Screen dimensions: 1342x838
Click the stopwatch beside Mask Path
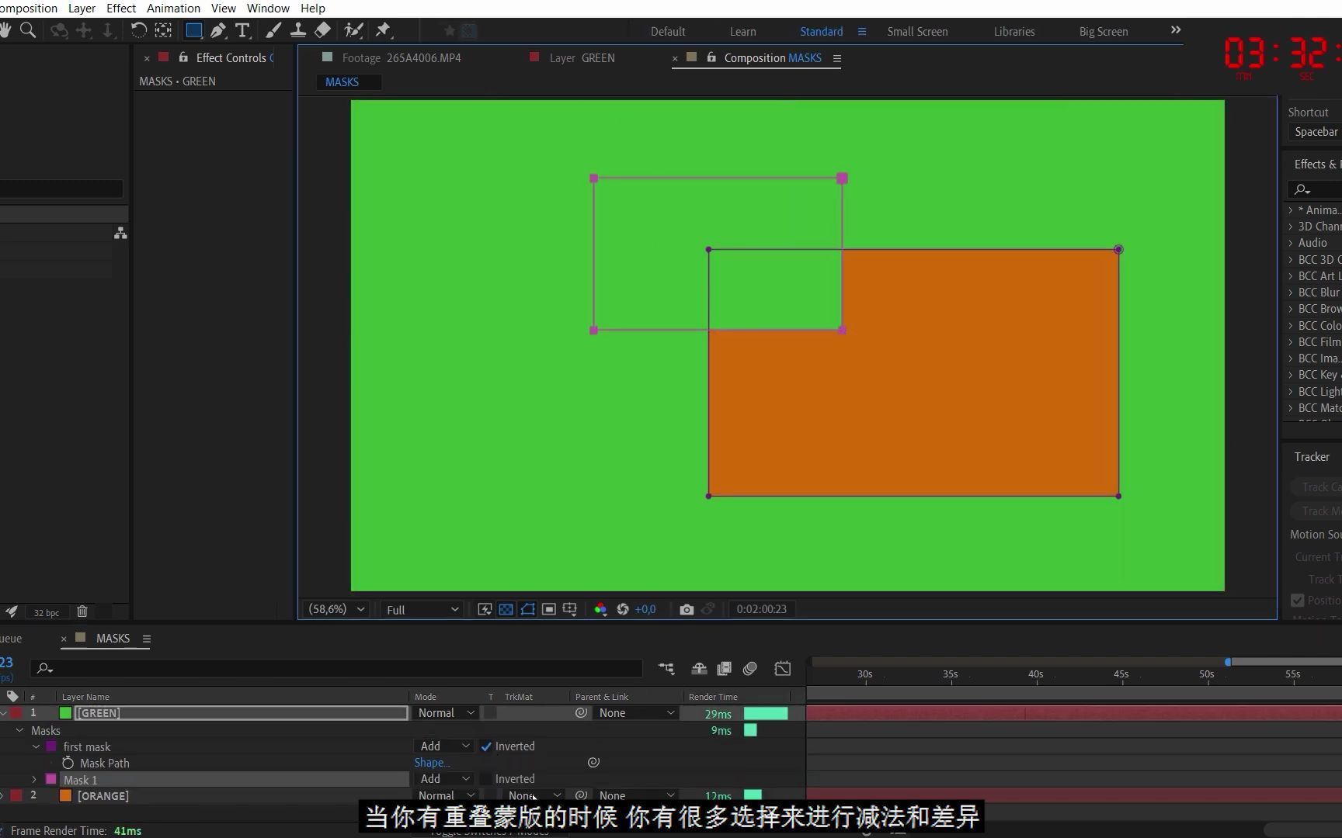(68, 763)
